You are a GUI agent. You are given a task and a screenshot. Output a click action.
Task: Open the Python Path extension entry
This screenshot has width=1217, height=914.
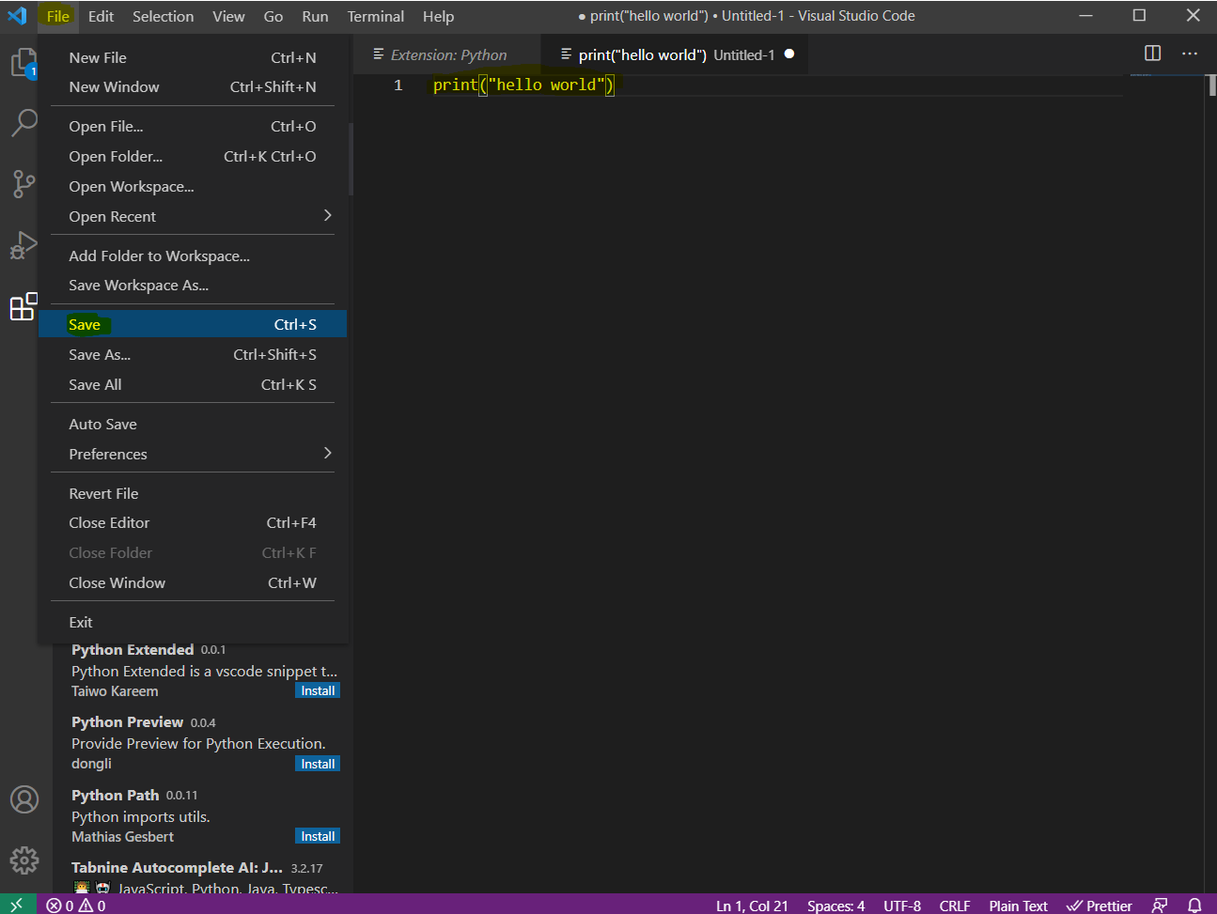coord(203,815)
